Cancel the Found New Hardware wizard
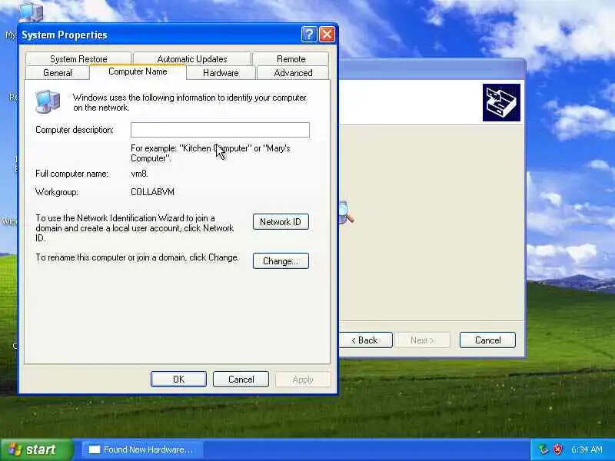Image resolution: width=615 pixels, height=461 pixels. pyautogui.click(x=487, y=340)
